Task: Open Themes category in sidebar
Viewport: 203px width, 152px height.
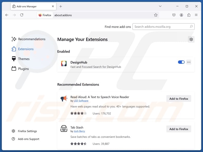Action: pos(21,59)
